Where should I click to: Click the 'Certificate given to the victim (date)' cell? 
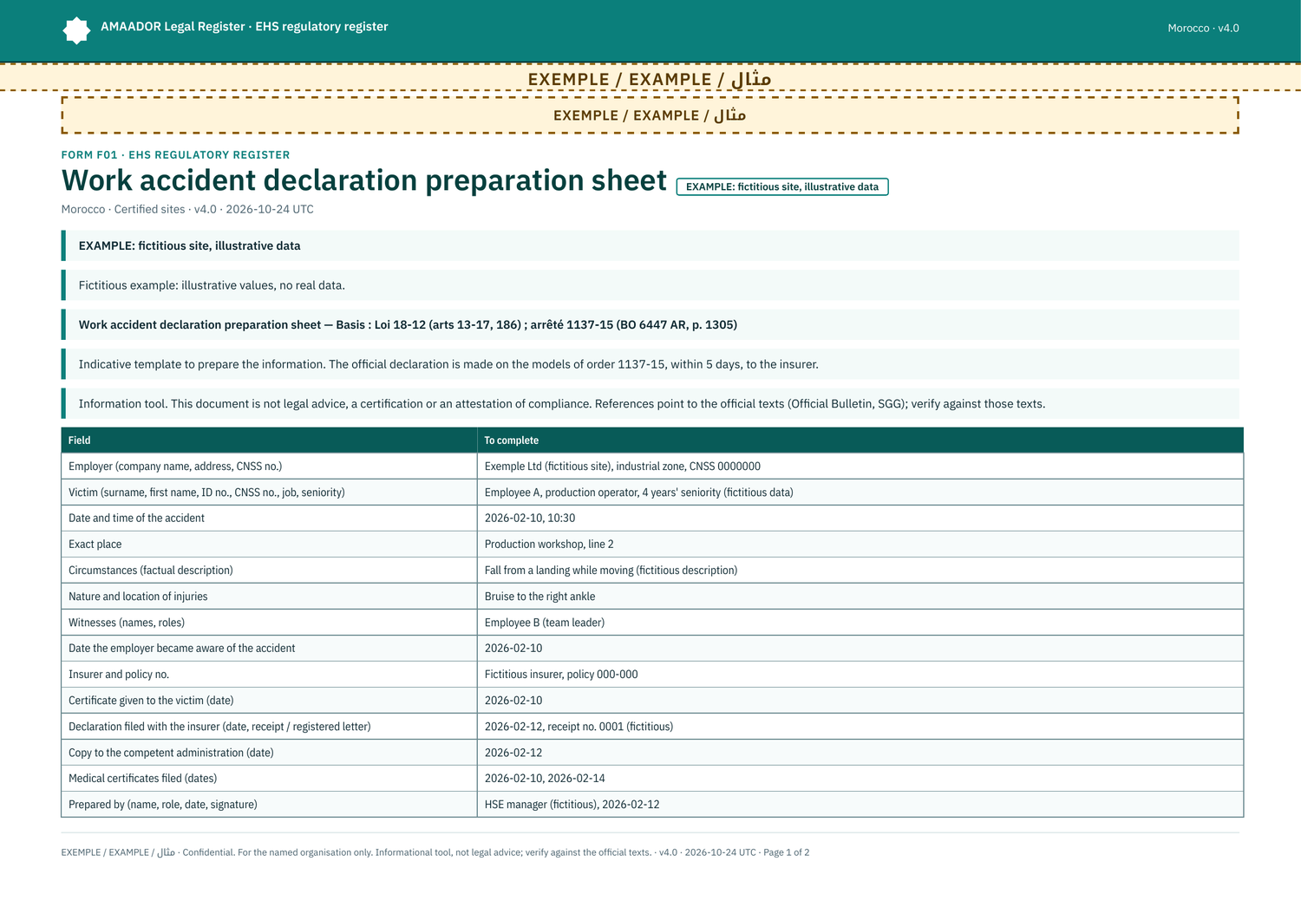270,701
